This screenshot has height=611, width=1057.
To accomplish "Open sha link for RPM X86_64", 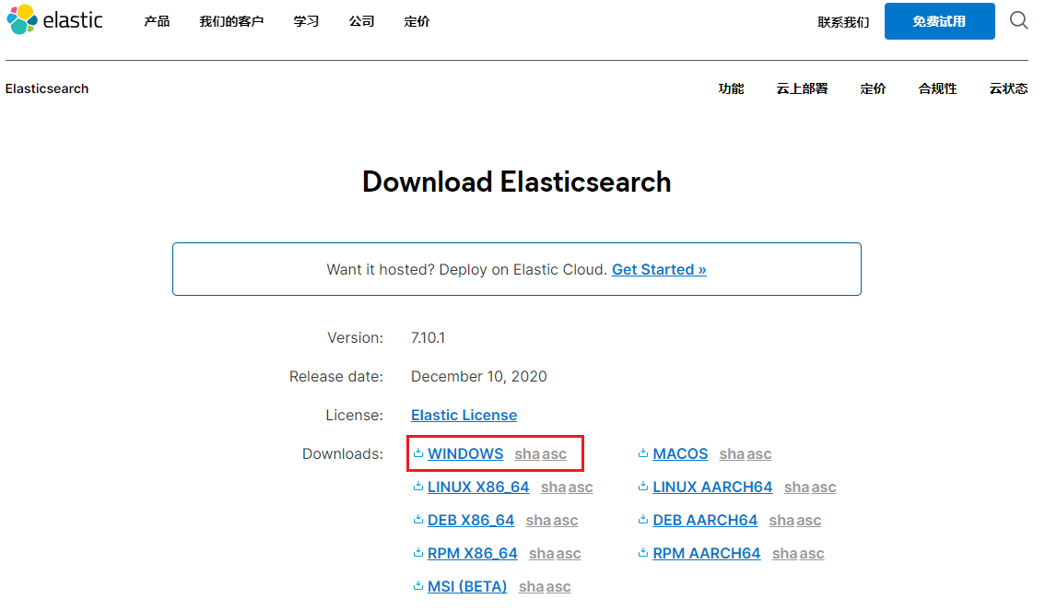I will pyautogui.click(x=542, y=554).
